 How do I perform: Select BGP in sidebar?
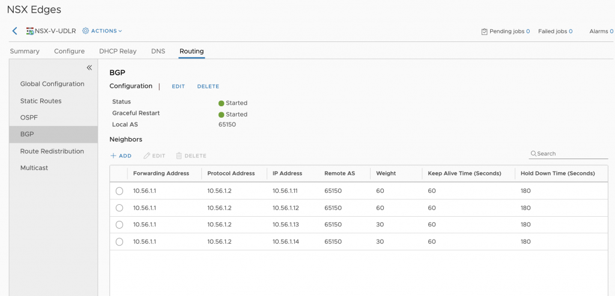(x=53, y=134)
